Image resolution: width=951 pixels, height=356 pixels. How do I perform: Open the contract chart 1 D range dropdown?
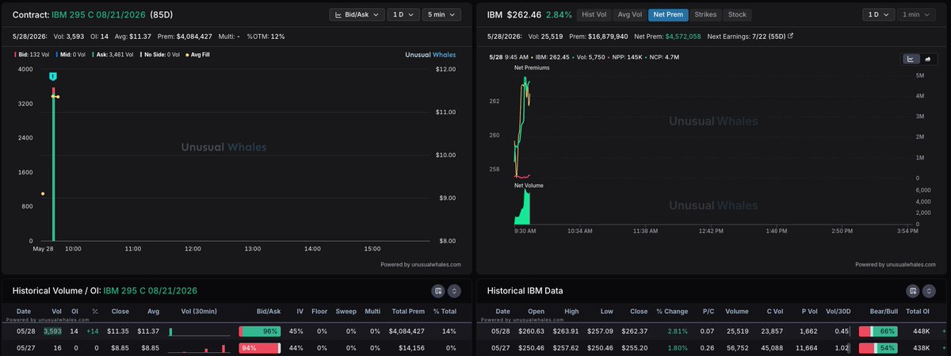[x=403, y=14]
